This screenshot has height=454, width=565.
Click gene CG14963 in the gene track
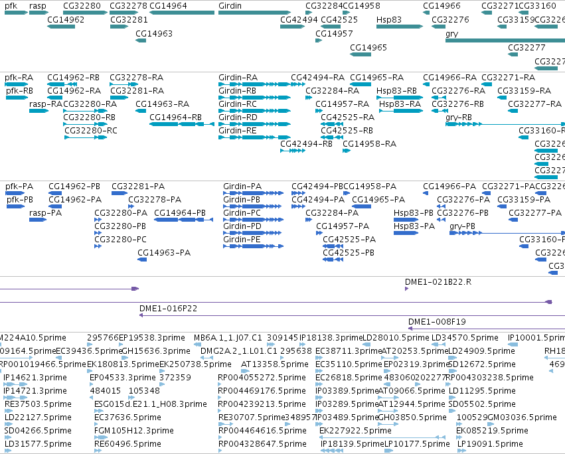pyautogui.click(x=154, y=34)
